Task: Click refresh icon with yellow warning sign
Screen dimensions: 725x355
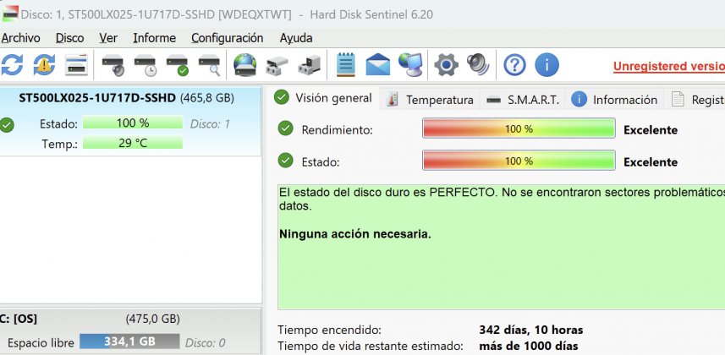Action: pyautogui.click(x=44, y=65)
